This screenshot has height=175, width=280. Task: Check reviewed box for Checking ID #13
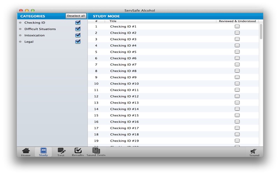click(237, 103)
